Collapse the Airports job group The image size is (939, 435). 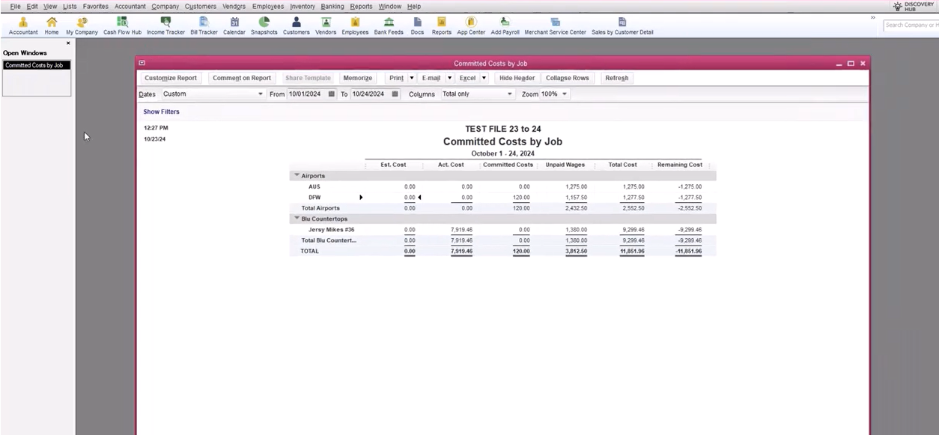[297, 175]
